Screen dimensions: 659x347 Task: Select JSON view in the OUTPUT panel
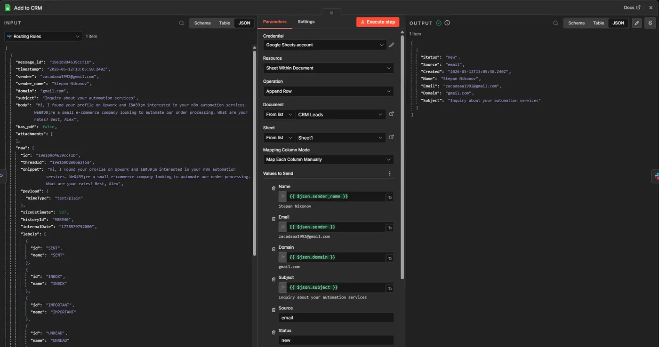coord(618,23)
